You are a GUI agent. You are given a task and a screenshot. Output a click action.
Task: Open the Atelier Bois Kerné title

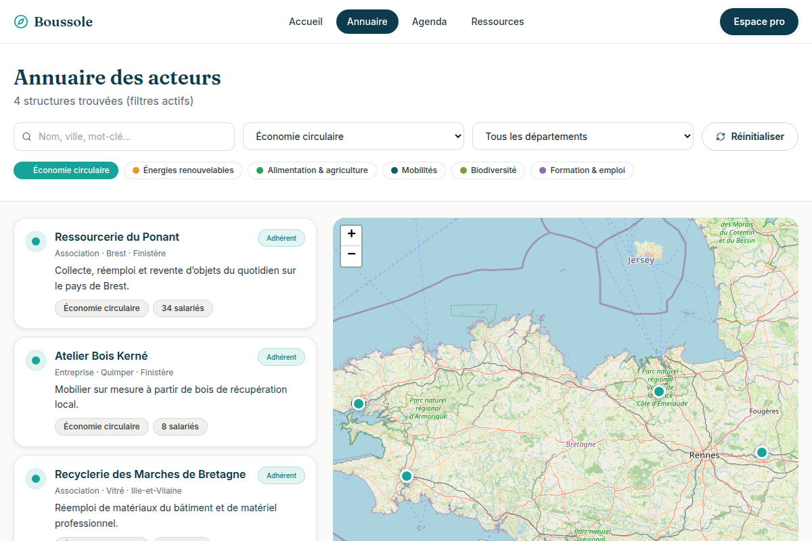[101, 356]
